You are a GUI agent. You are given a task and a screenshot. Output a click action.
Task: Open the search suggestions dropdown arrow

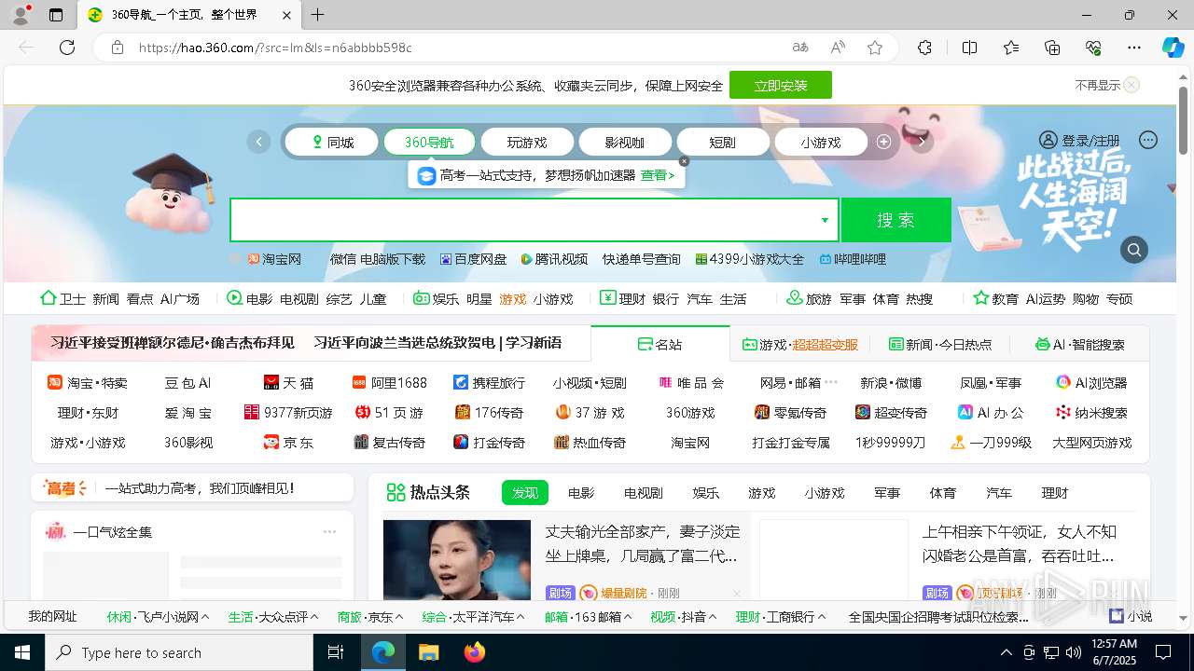(x=825, y=220)
